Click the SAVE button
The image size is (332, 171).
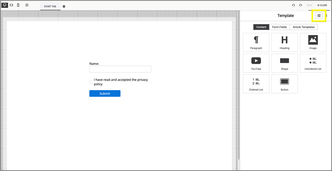309,5
